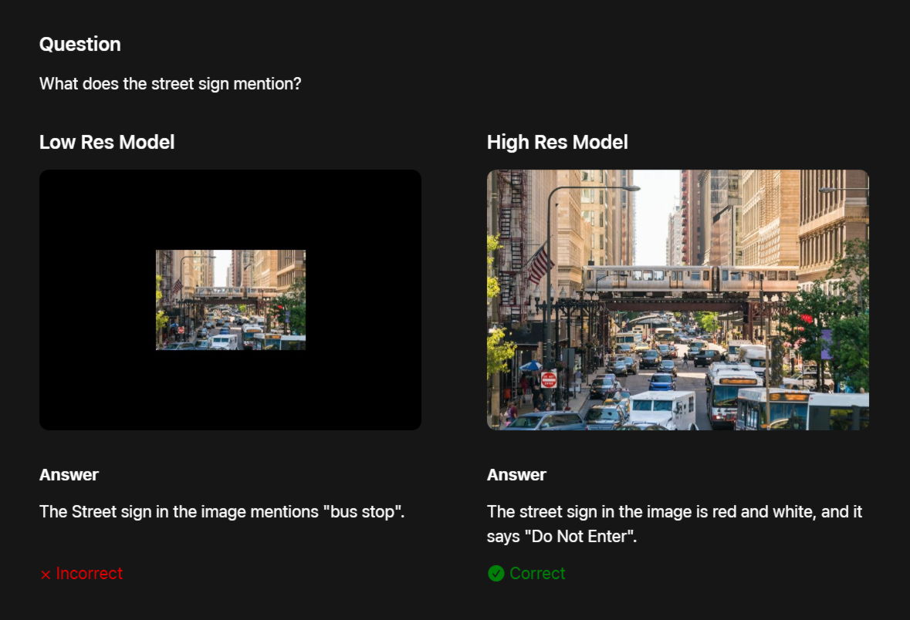
Task: Click the 'Low Res Model' heading
Action: pos(107,142)
